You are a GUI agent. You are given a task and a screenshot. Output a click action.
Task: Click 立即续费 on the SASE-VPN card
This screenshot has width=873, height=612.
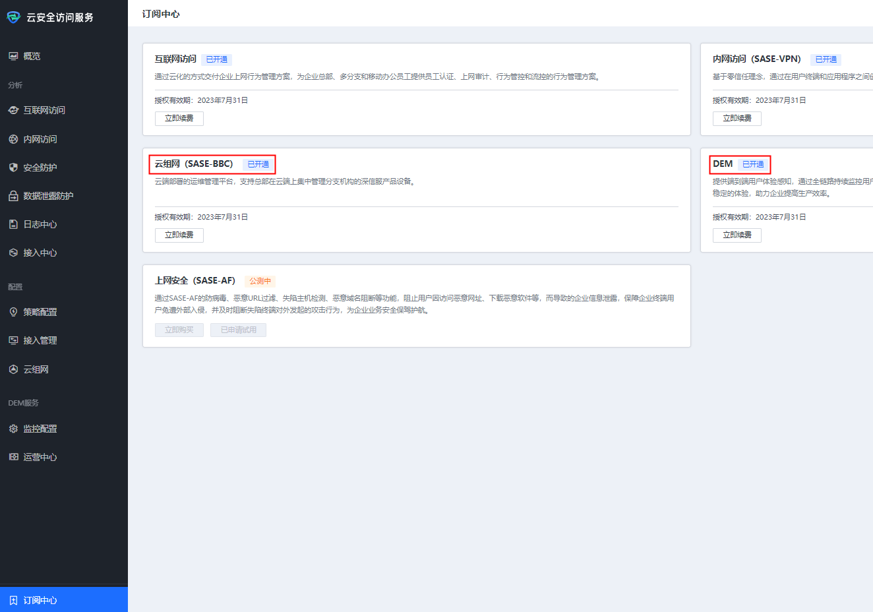737,119
